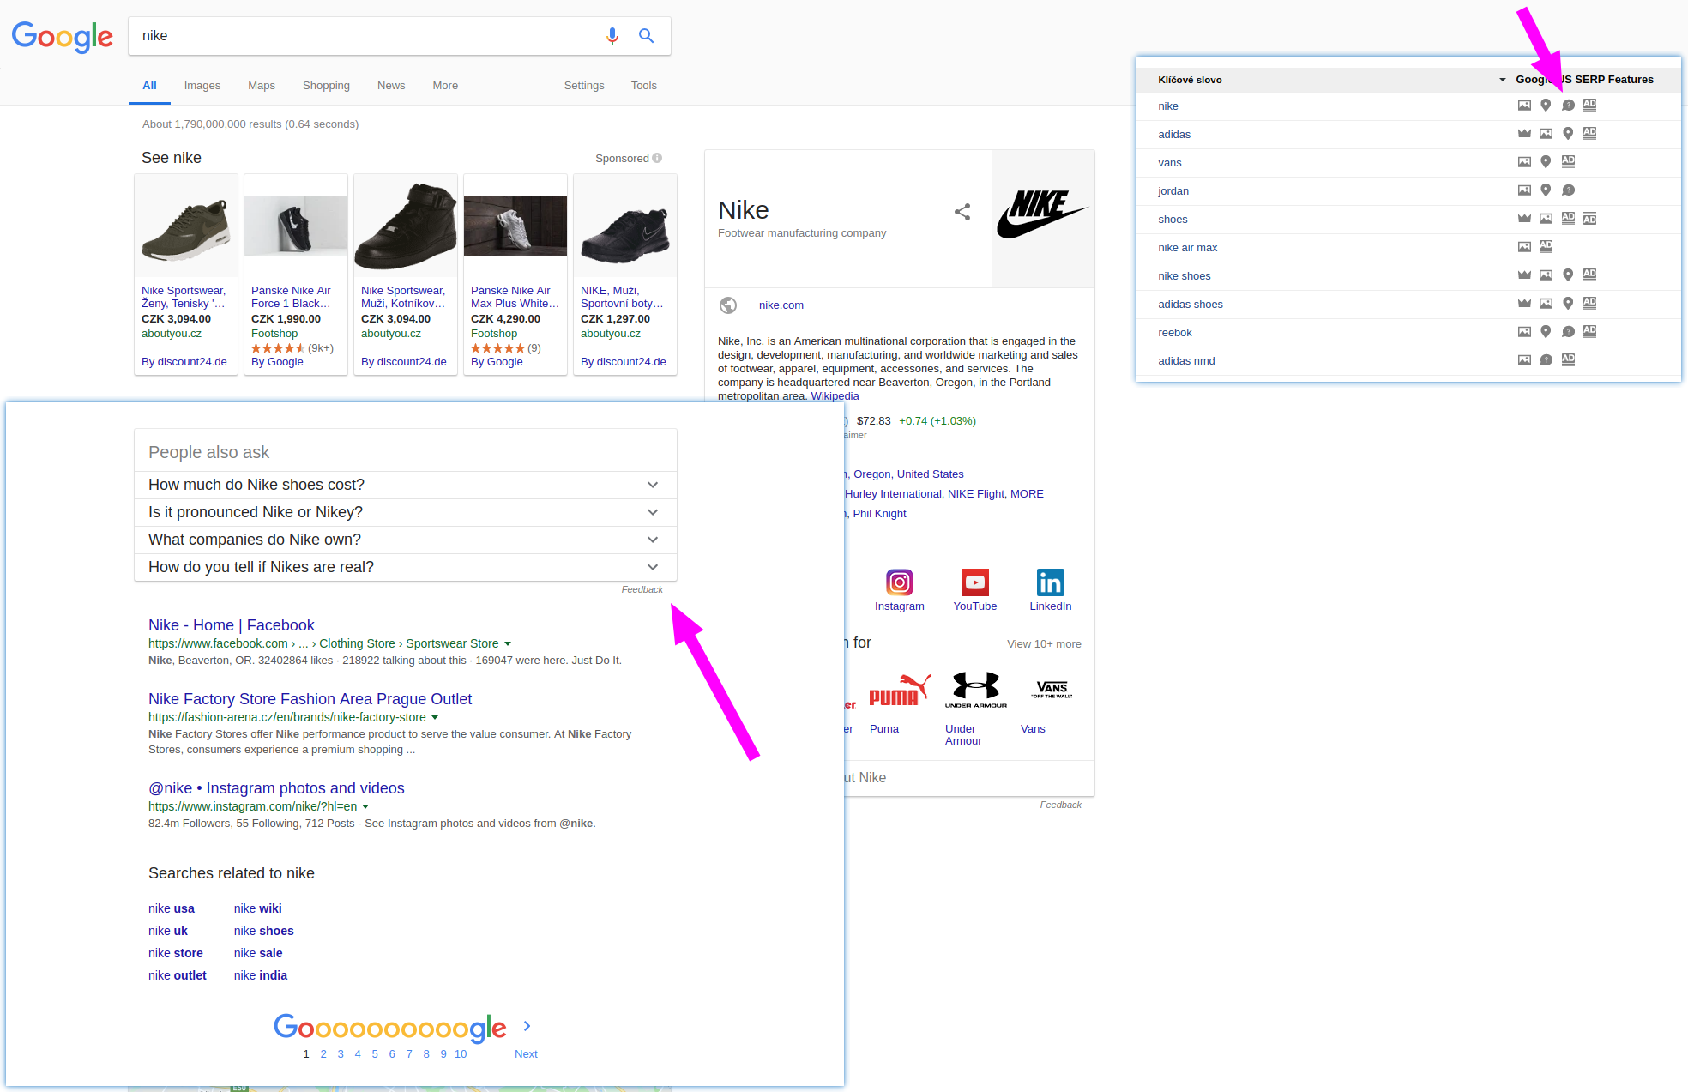Click the AD icon in nike air max row

[x=1546, y=246]
